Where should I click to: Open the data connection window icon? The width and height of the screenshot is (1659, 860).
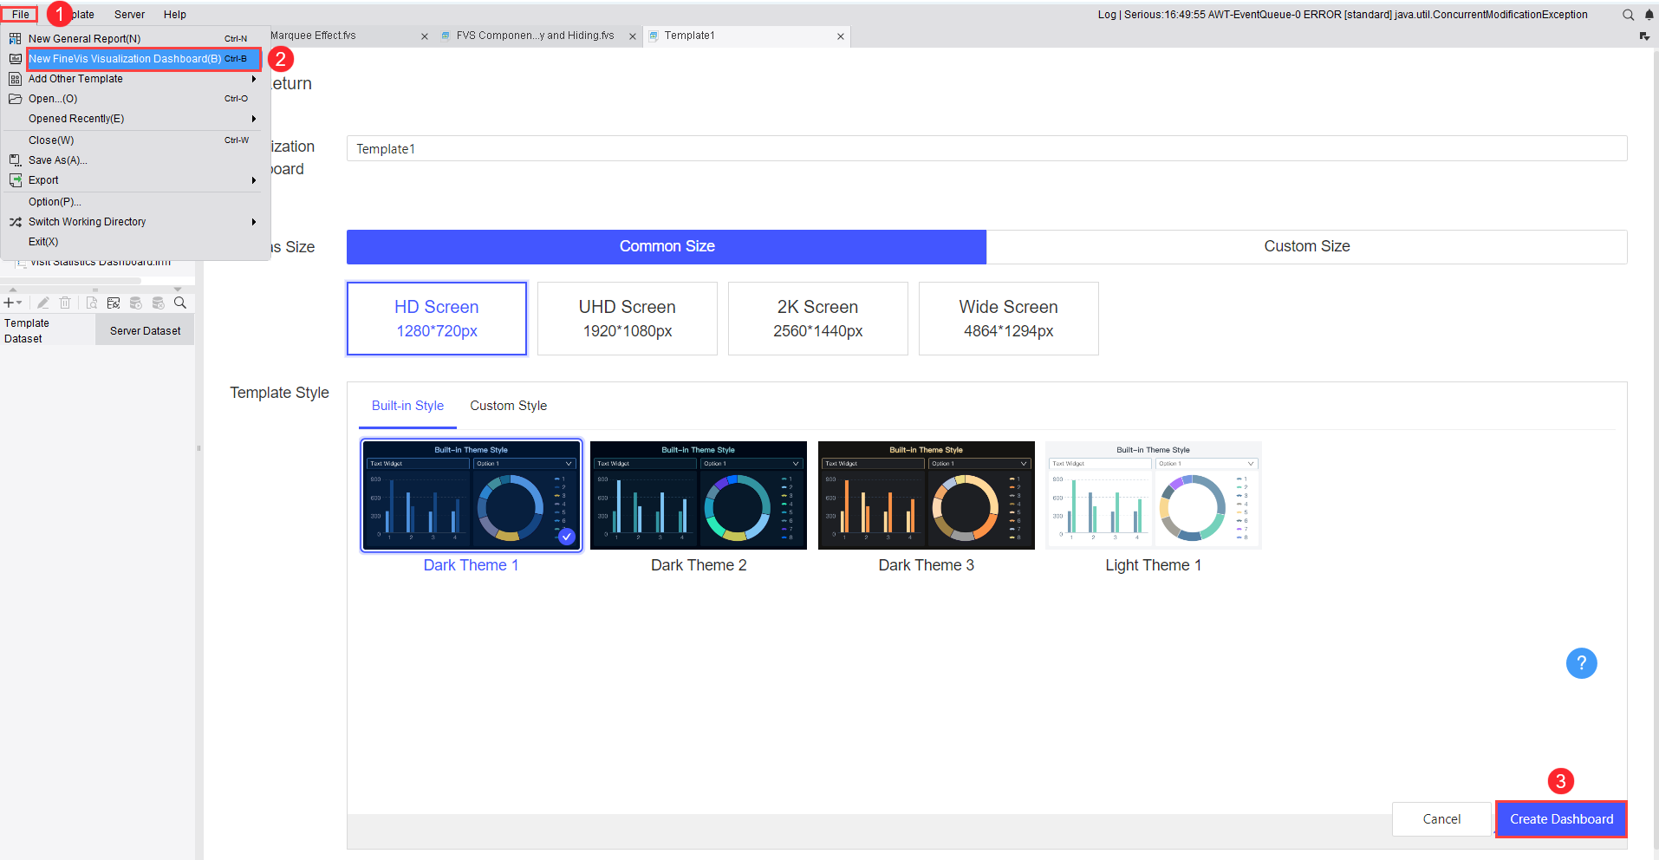pos(114,303)
